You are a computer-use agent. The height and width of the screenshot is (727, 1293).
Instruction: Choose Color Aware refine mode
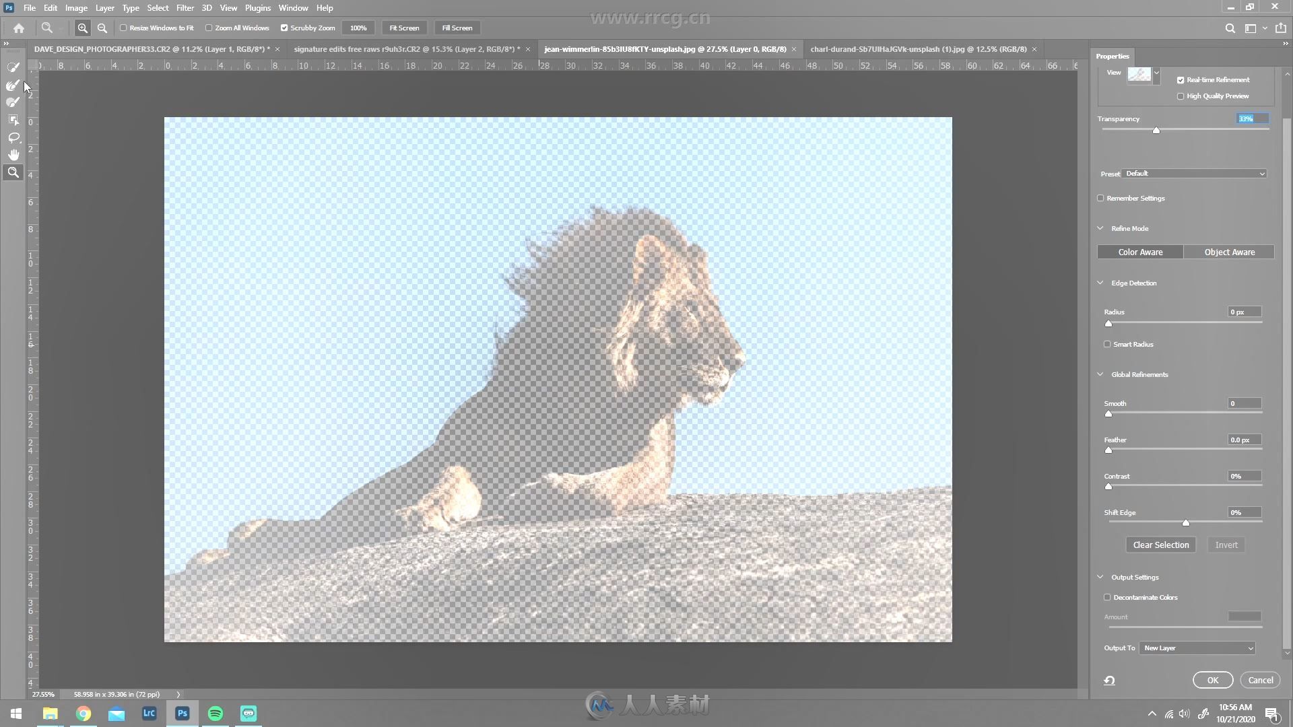coord(1140,252)
